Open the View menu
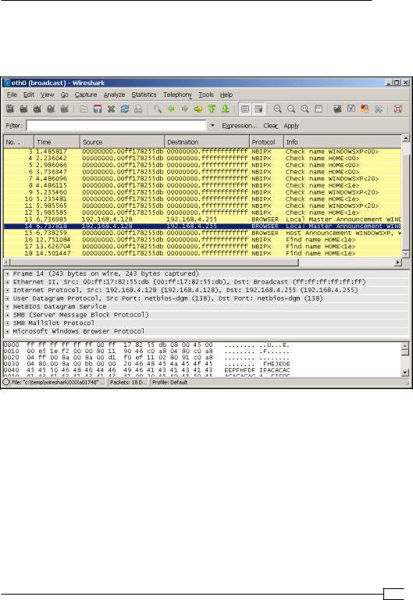This screenshot has width=413, height=600. pyautogui.click(x=47, y=95)
